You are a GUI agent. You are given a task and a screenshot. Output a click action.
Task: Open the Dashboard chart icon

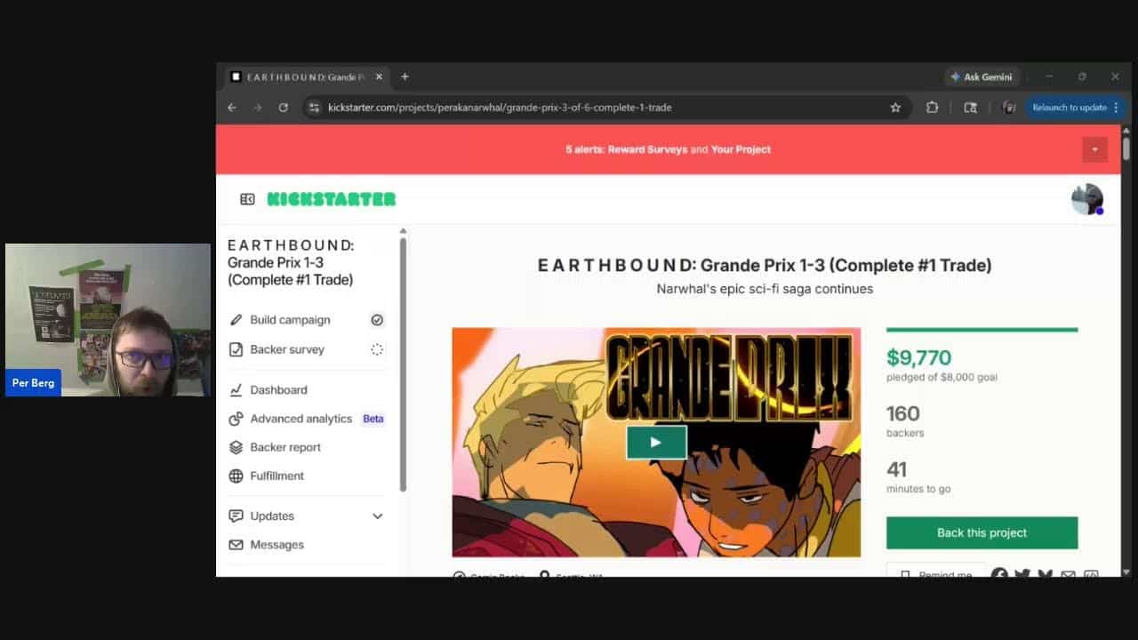coord(236,390)
